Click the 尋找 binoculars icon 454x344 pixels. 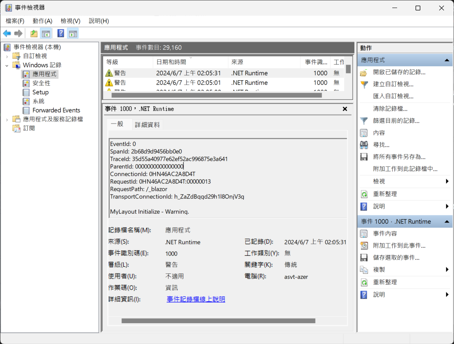pyautogui.click(x=364, y=145)
